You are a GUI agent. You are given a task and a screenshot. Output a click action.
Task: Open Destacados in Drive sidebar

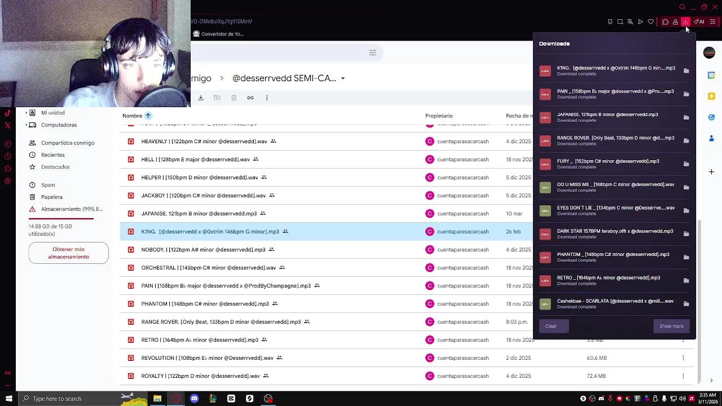point(55,167)
